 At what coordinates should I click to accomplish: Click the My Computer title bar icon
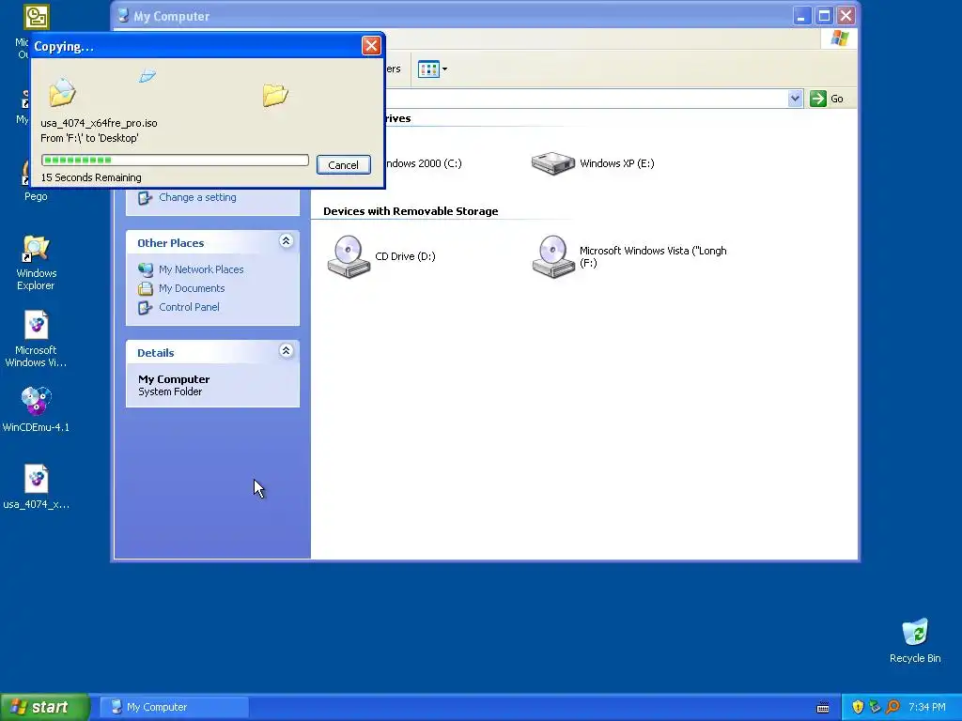[123, 16]
